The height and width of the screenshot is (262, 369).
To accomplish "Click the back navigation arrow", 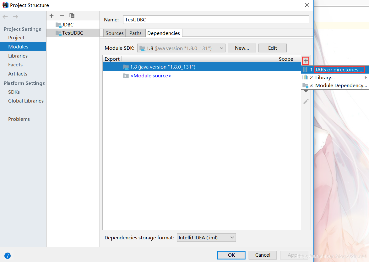I will click(5, 16).
